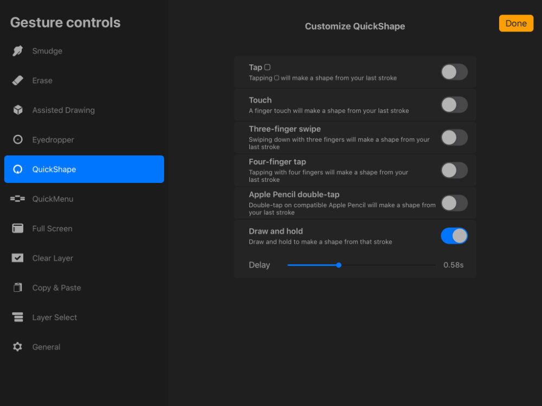Click the Done button

(516, 23)
